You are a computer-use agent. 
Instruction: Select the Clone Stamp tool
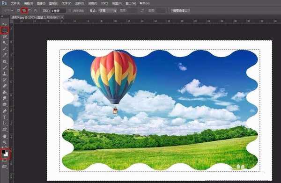pyautogui.click(x=5, y=73)
